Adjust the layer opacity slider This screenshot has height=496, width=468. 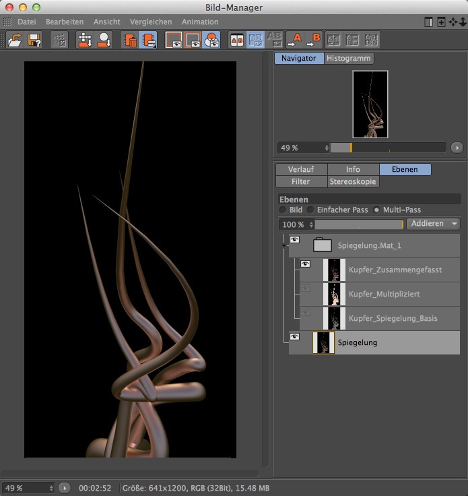[359, 224]
